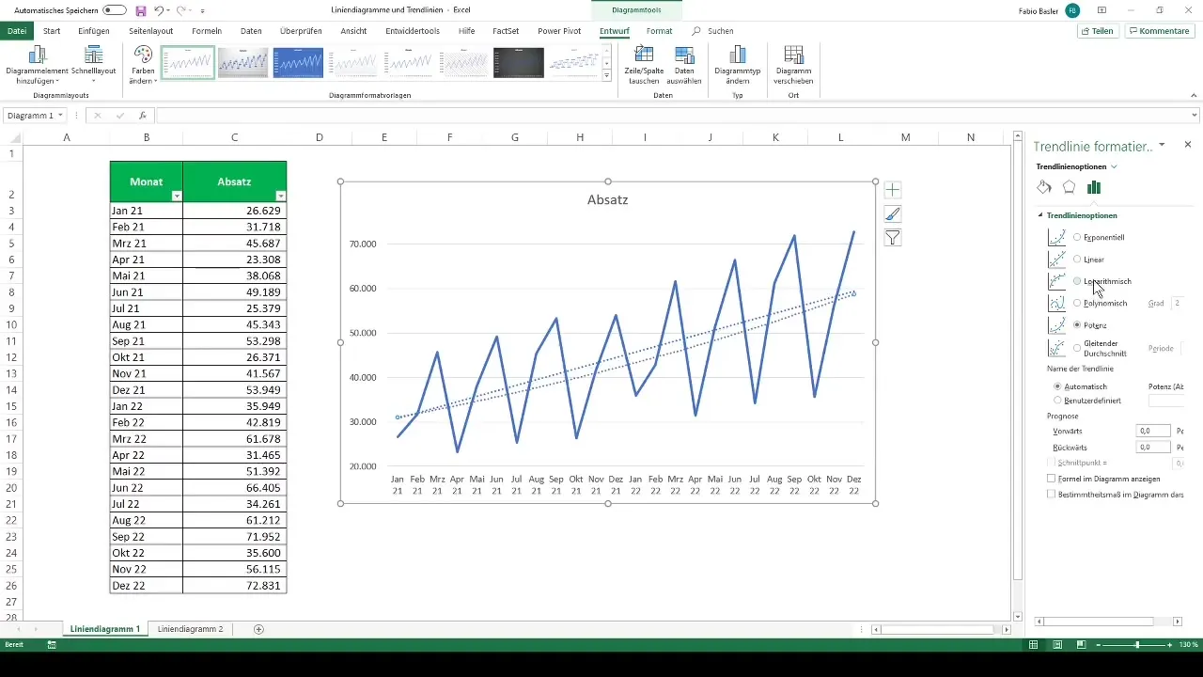Expand Trendlinienoptionen header dropdown

tap(1114, 166)
